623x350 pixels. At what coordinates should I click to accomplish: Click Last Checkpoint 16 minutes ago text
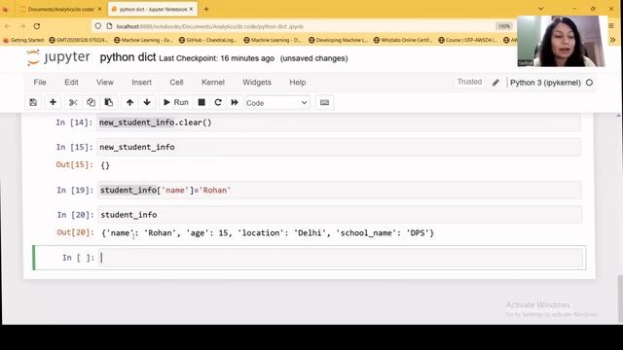tap(216, 58)
